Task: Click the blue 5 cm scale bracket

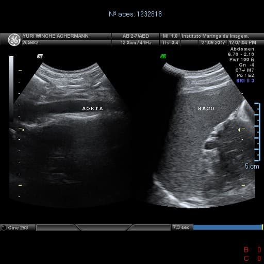Action: (x=257, y=132)
